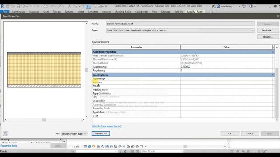Switch to the Insert ribbon tab

point(80,12)
